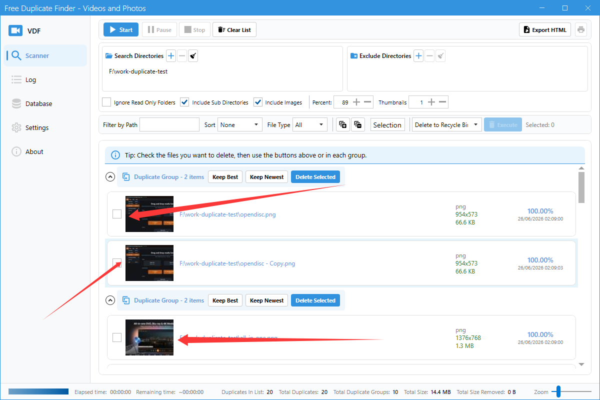The width and height of the screenshot is (600, 400).
Task: Open the Sort dropdown
Action: pos(240,125)
